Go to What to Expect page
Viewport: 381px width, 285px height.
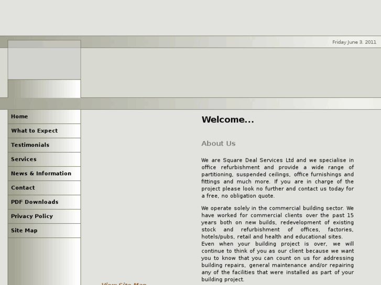point(44,131)
